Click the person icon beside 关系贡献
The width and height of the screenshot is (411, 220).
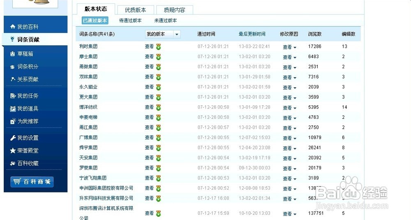tap(13, 79)
